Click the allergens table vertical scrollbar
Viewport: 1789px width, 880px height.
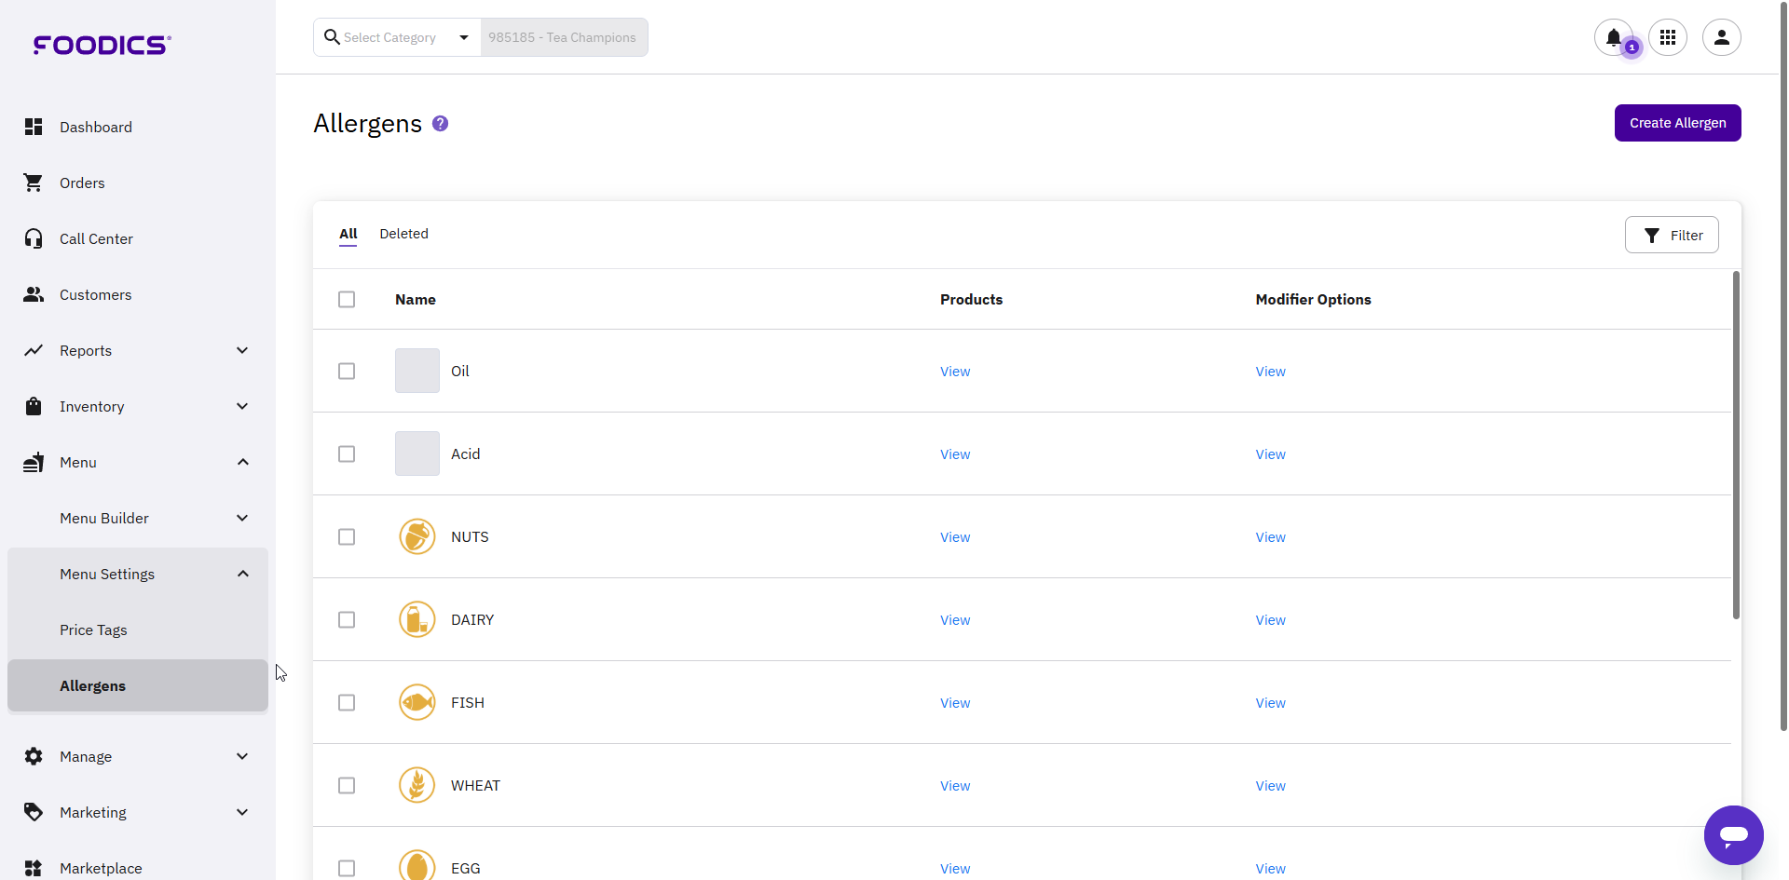point(1736,447)
